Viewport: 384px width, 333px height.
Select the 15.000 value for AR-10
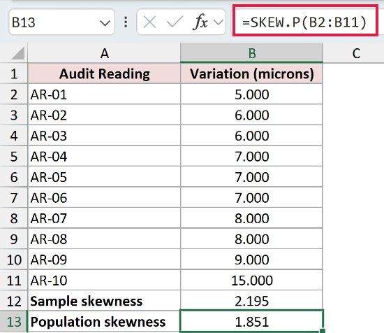pyautogui.click(x=251, y=281)
